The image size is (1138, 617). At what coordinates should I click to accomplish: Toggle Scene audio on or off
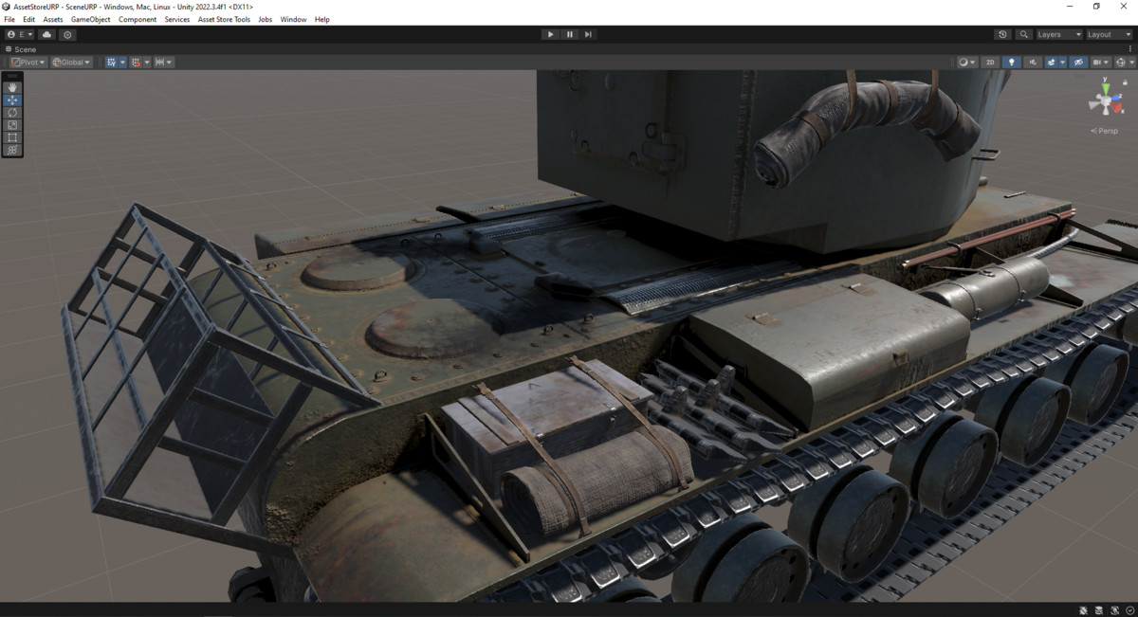coord(1033,62)
